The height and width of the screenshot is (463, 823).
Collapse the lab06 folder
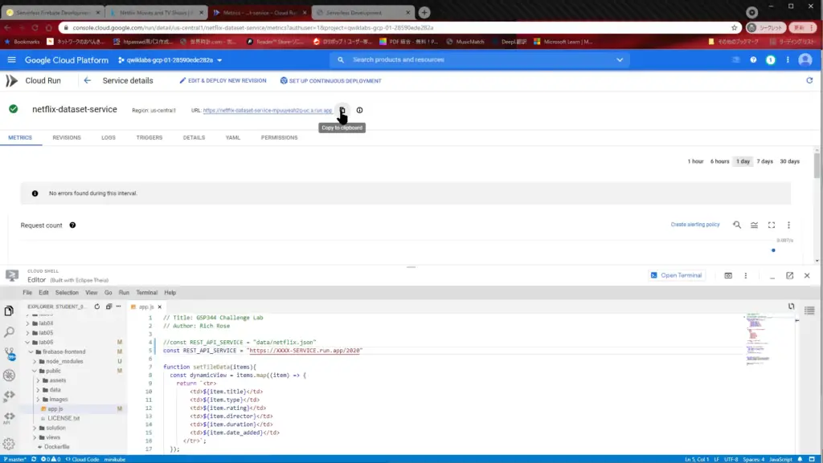pyautogui.click(x=28, y=342)
